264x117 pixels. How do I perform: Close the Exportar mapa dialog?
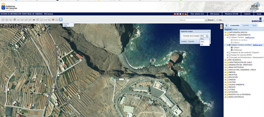(x=209, y=31)
